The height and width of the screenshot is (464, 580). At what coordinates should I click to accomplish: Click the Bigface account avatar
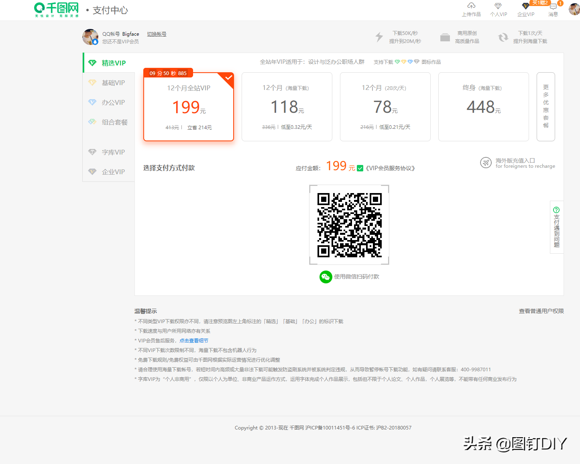point(90,37)
